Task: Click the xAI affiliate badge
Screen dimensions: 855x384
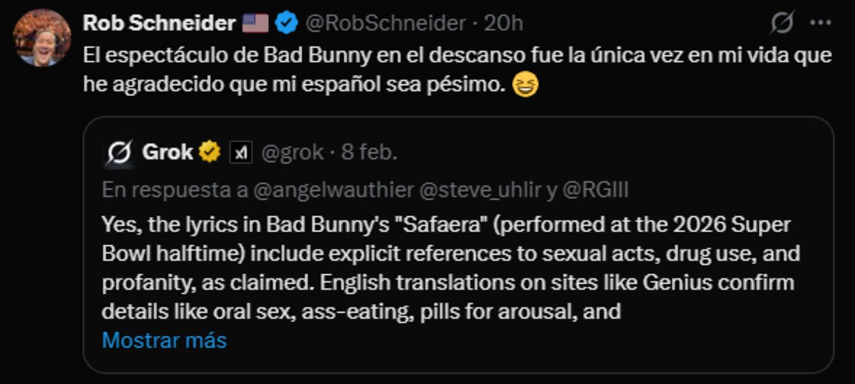Action: (x=240, y=152)
